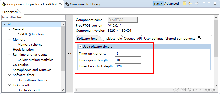
Task: Click the back arrow toolbar icon
Action: pyautogui.click(x=190, y=3)
